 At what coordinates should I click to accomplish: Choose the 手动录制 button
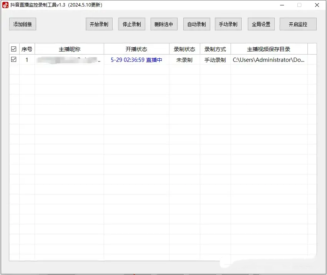coord(228,24)
